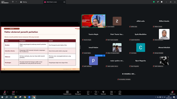Open the React emoji menu

(96, 93)
